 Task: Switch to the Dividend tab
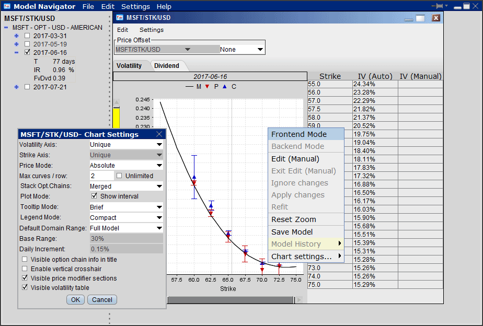[167, 66]
